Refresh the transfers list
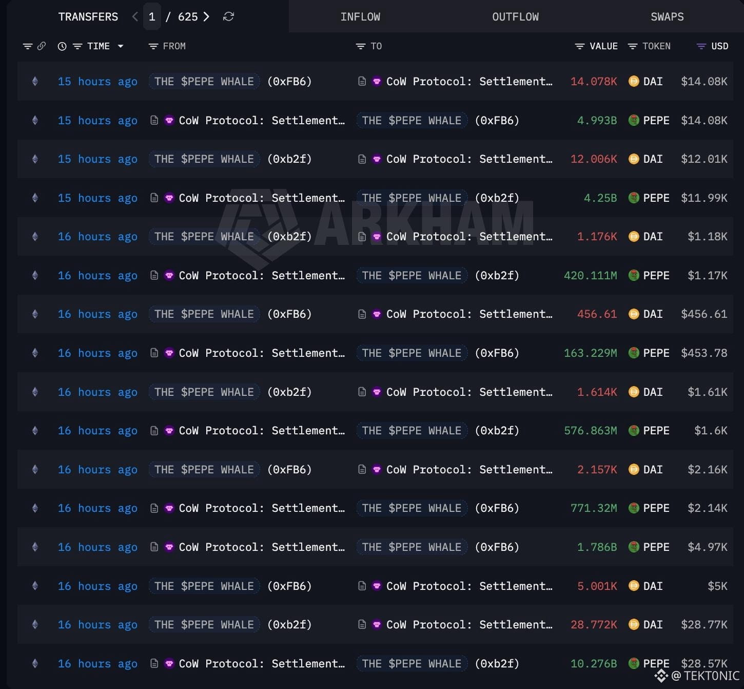This screenshot has width=744, height=689. tap(228, 17)
